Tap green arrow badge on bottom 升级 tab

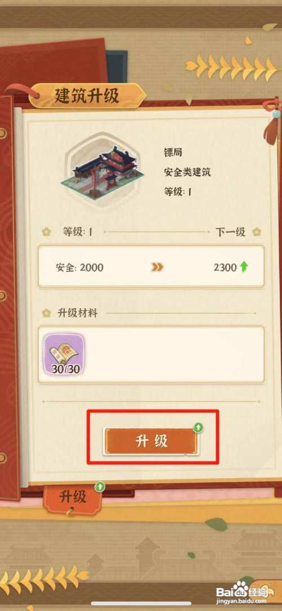(100, 486)
